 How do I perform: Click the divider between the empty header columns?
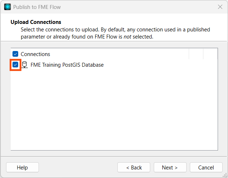click(203, 54)
